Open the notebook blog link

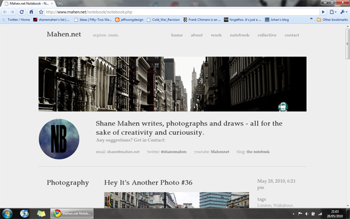pos(258,152)
